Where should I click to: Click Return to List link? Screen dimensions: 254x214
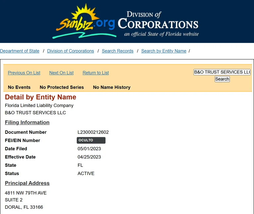96,73
